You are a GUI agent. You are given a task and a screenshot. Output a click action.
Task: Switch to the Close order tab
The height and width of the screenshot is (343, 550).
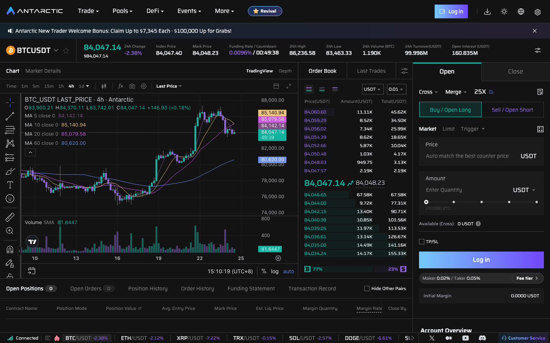coord(515,72)
